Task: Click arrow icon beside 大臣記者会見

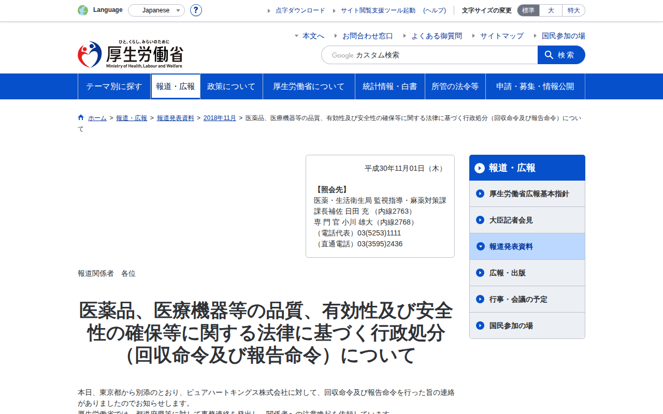Action: [480, 220]
